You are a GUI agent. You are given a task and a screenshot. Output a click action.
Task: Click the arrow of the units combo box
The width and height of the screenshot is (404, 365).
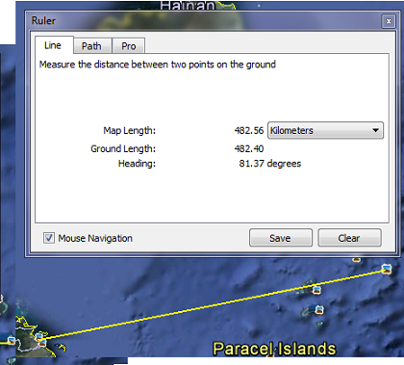[375, 130]
